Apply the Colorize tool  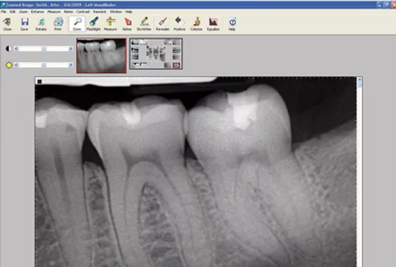196,24
